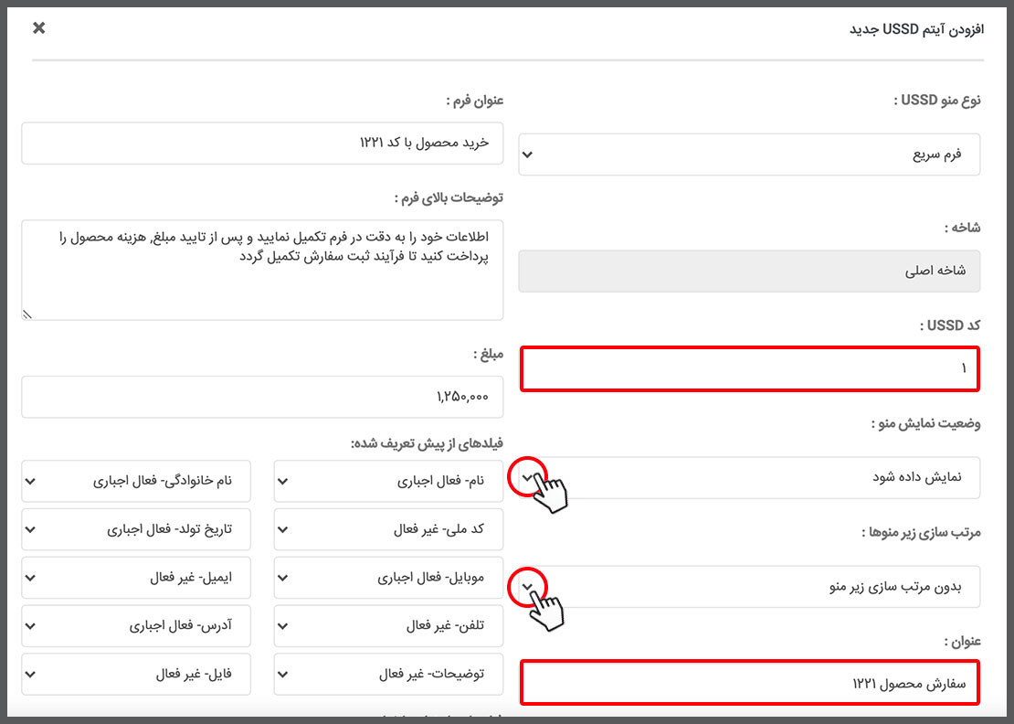Open the تاریخ تولد field dropdown

click(x=136, y=529)
